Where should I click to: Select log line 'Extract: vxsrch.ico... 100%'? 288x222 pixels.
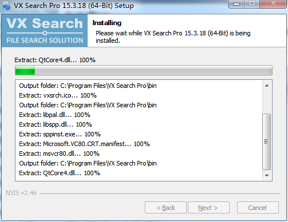58,95
